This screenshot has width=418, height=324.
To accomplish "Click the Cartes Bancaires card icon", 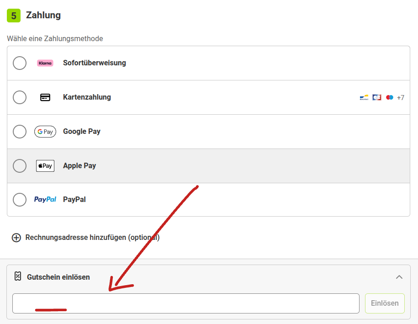I will 376,97.
